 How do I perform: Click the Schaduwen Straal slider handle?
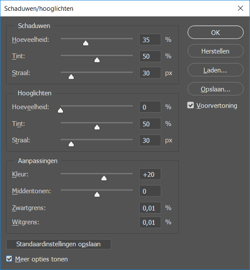[71, 77]
